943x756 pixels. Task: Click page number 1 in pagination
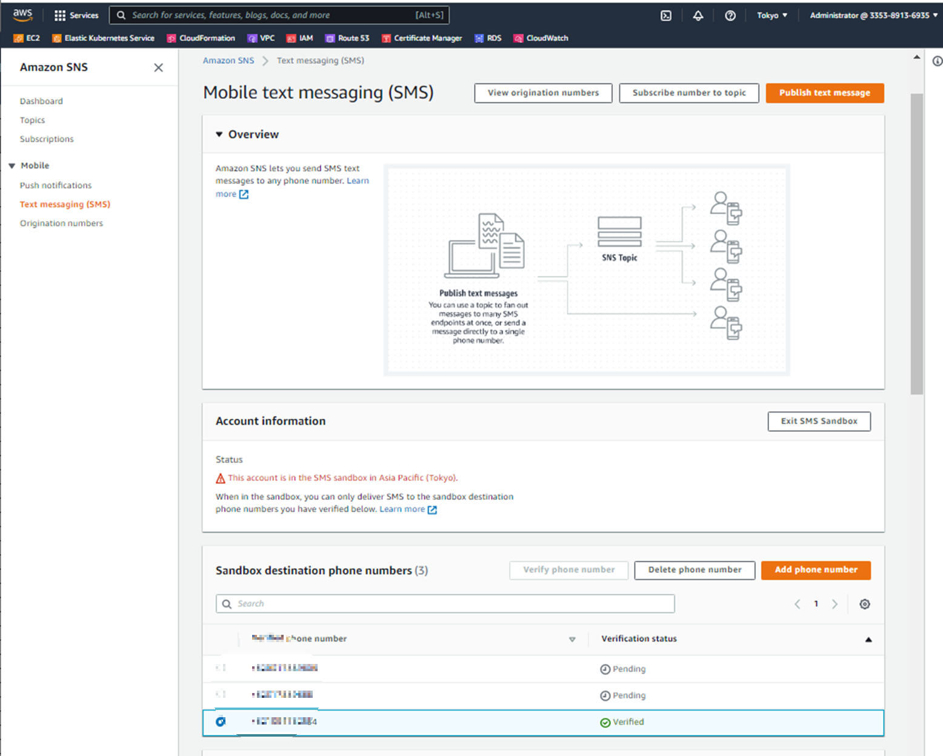click(x=816, y=604)
